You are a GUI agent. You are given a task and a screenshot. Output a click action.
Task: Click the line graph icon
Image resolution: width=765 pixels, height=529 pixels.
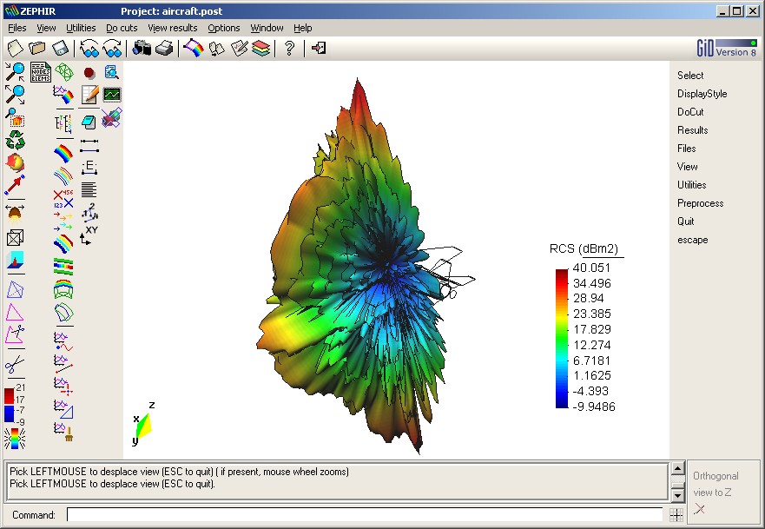point(63,364)
